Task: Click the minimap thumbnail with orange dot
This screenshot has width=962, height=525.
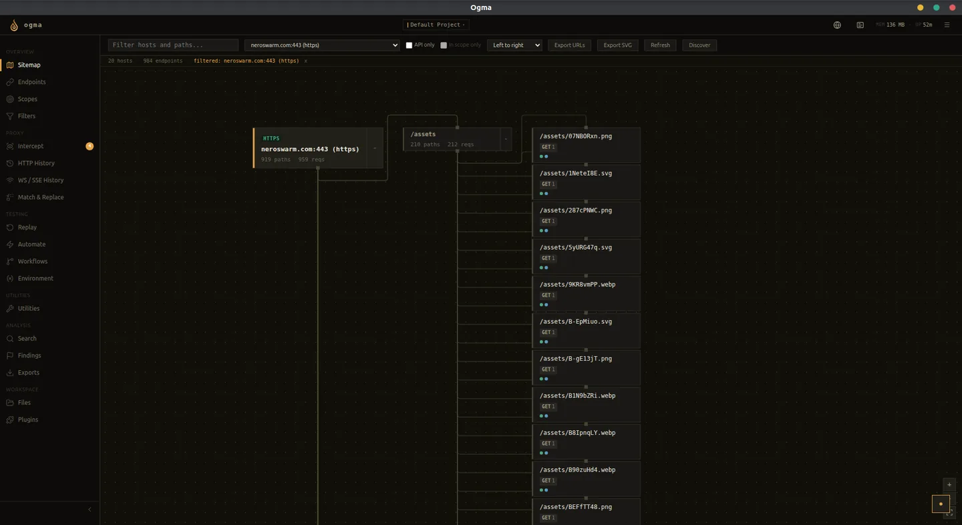Action: tap(941, 504)
